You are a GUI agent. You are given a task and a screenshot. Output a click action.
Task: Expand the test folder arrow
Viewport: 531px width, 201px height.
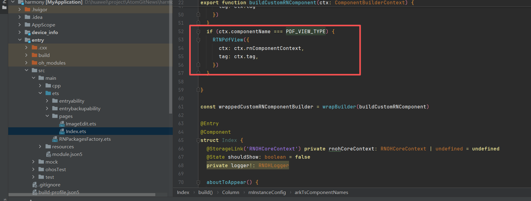(x=34, y=177)
